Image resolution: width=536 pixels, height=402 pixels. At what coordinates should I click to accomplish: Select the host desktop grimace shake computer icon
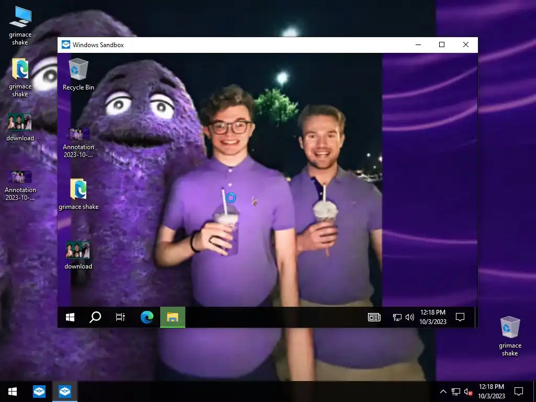pos(20,26)
